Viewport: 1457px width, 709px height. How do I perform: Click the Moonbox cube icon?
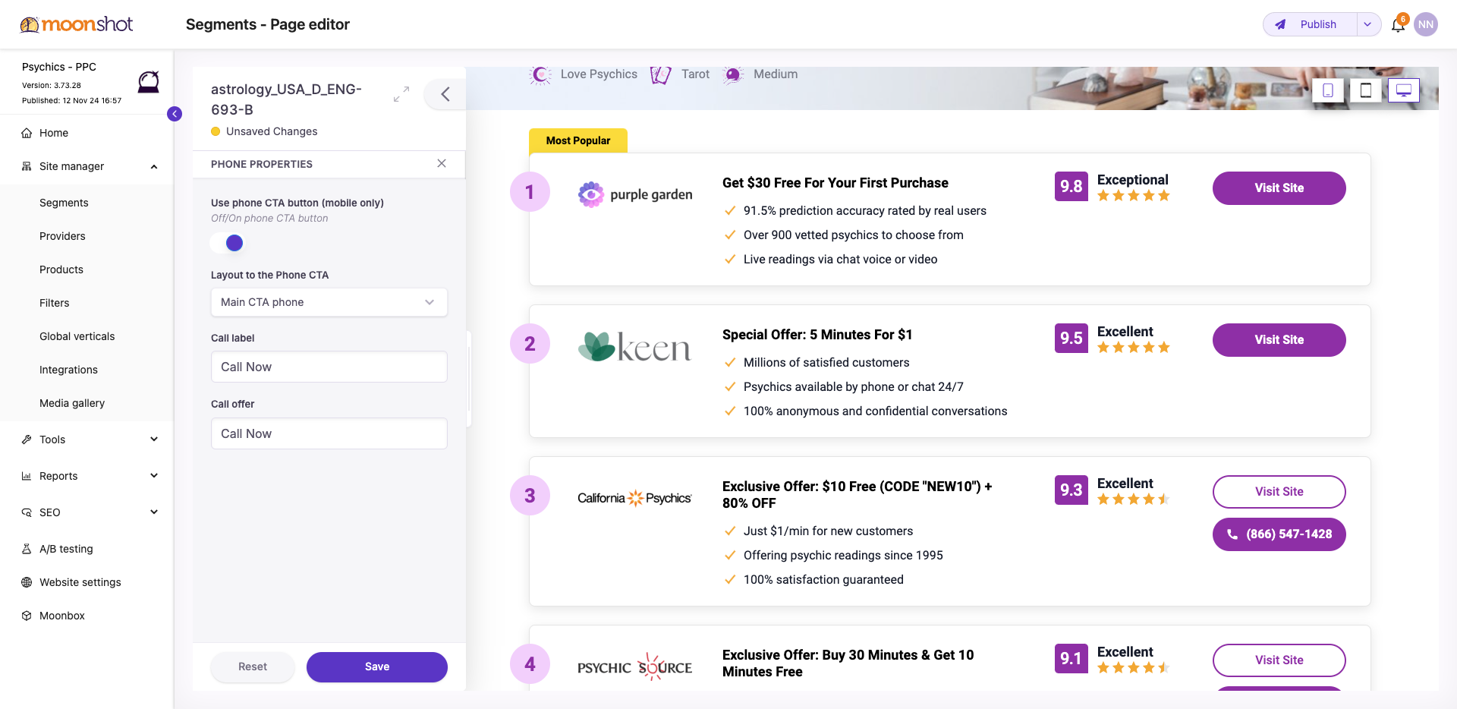click(27, 616)
